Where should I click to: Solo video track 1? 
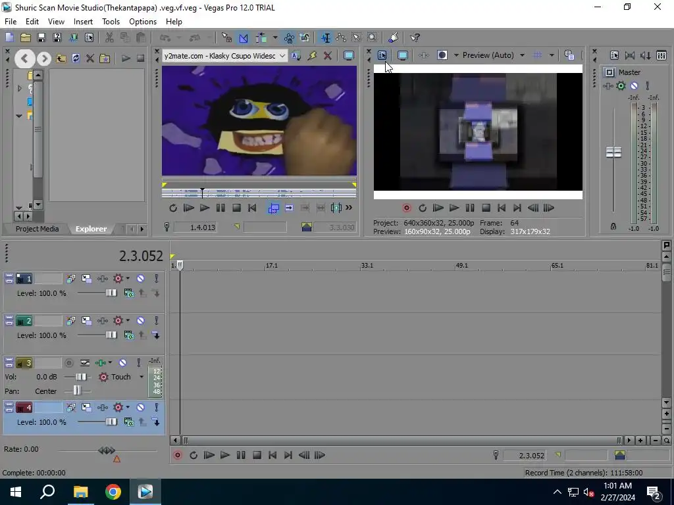click(x=157, y=279)
